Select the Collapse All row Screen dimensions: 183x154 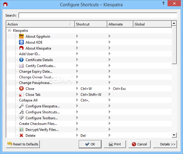[89, 100]
